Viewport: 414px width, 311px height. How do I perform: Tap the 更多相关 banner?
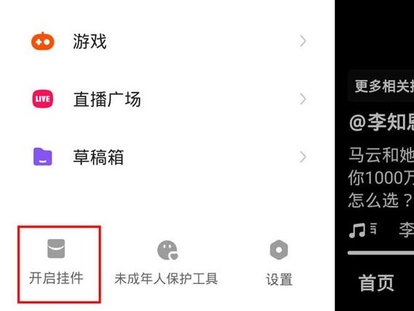[x=381, y=86]
